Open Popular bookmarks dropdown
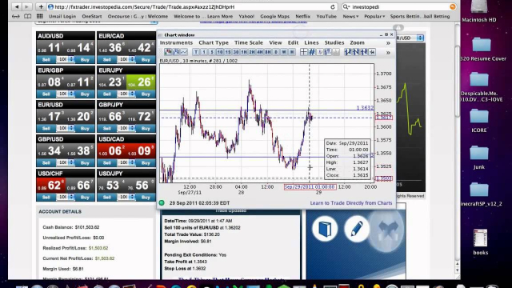This screenshot has width=512, height=288. click(374, 16)
